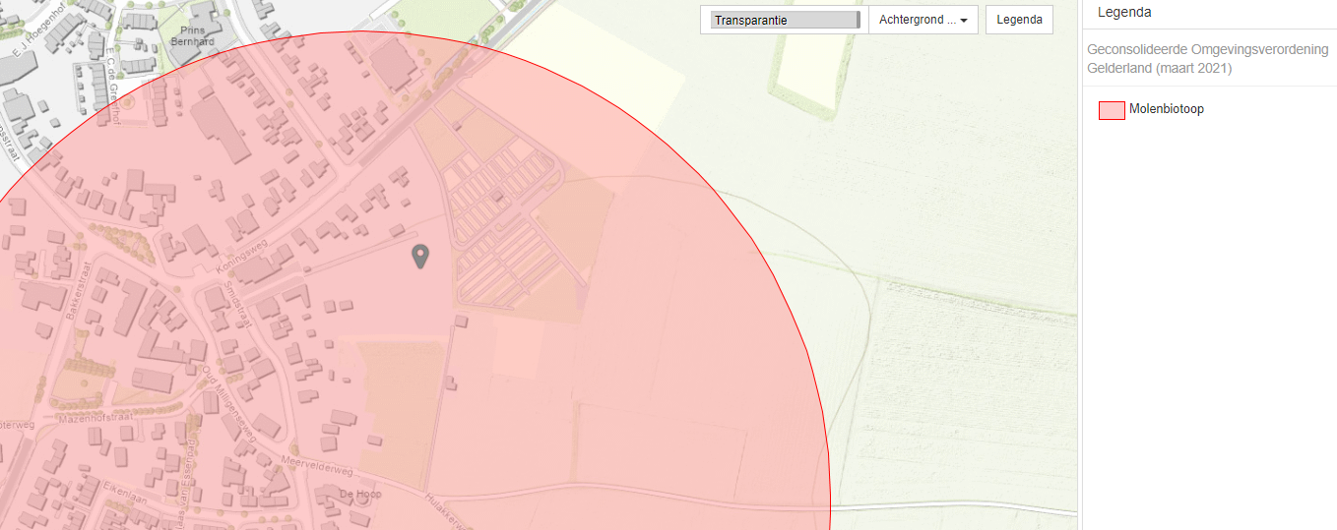Image resolution: width=1337 pixels, height=530 pixels.
Task: Click the Molenbiotoop red legend swatch
Action: [x=1112, y=110]
